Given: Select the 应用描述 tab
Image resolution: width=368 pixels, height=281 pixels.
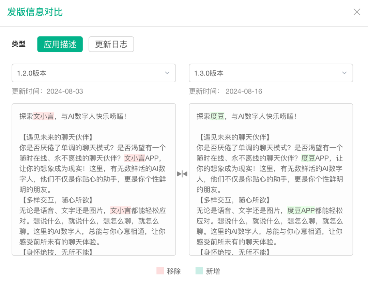Looking at the screenshot, I should click(60, 44).
